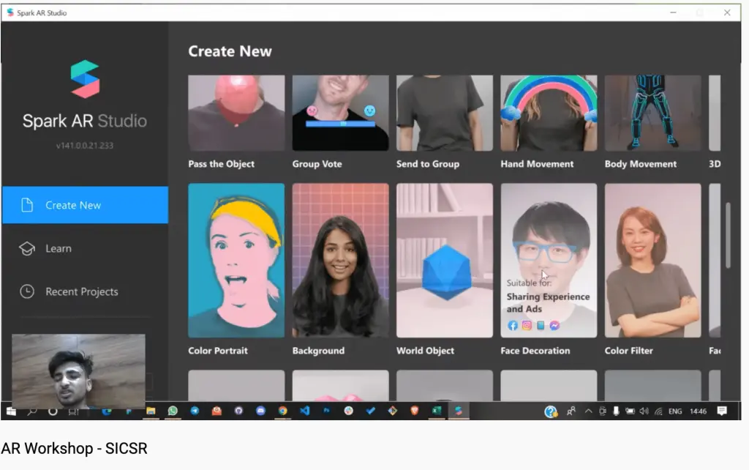The height and width of the screenshot is (470, 749).
Task: Open File Explorer from the taskbar
Action: coord(151,411)
